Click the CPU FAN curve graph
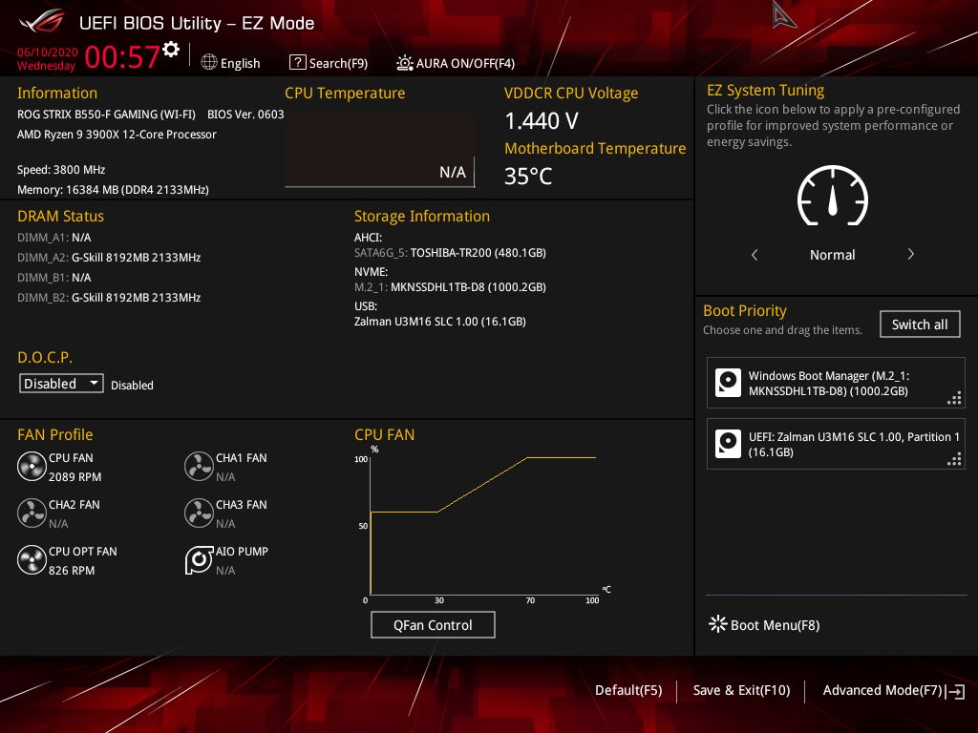 click(x=483, y=525)
